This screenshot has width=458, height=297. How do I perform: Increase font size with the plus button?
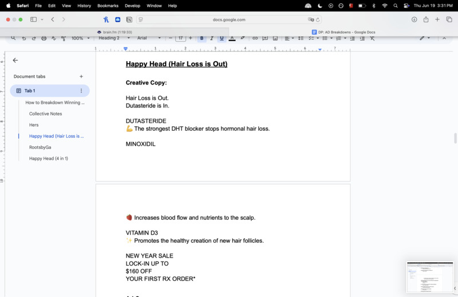(x=191, y=38)
